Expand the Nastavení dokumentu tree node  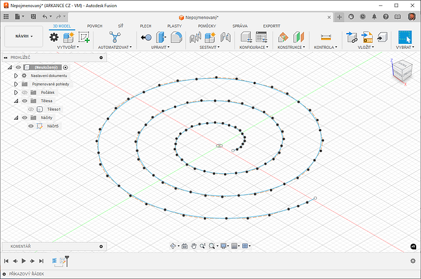point(16,76)
